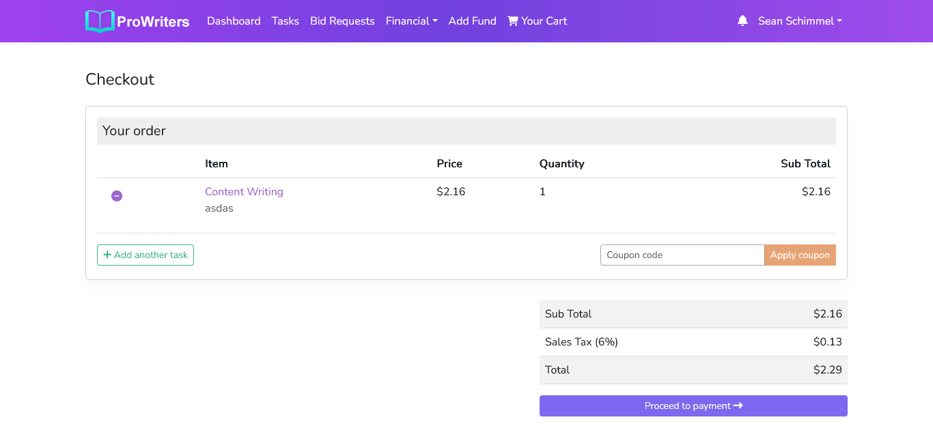The width and height of the screenshot is (933, 439).
Task: Navigate to the Add Fund page
Action: [472, 21]
